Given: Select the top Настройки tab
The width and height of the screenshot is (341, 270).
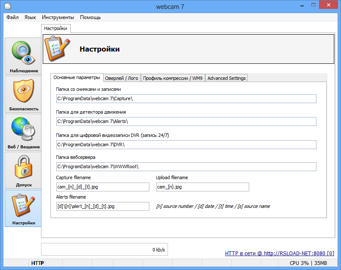Looking at the screenshot, I should [56, 28].
